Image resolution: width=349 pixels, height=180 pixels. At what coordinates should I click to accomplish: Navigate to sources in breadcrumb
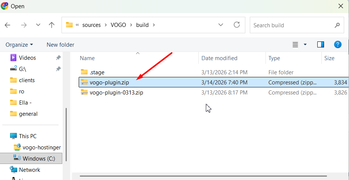point(91,25)
